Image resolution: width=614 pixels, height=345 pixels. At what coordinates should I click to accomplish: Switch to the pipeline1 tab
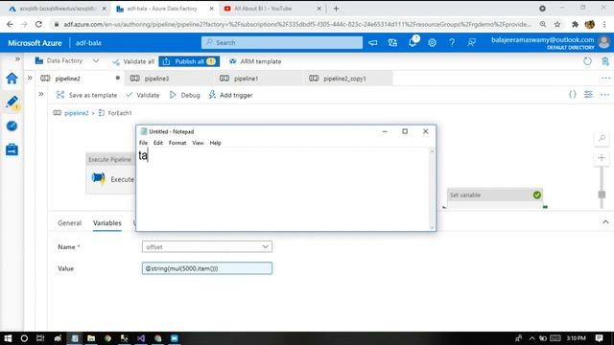click(259, 79)
